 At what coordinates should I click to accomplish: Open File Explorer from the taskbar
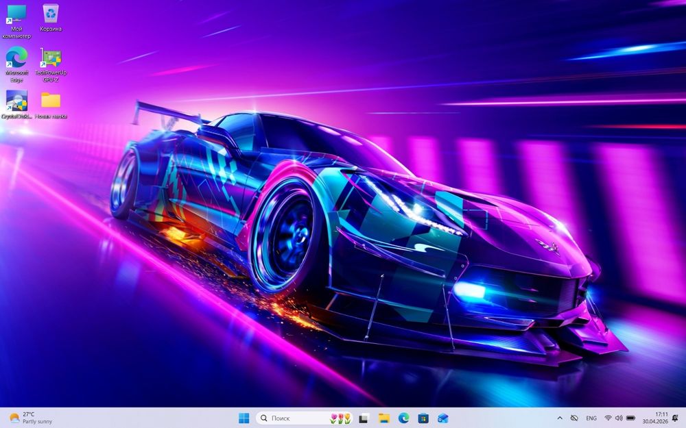pos(383,418)
